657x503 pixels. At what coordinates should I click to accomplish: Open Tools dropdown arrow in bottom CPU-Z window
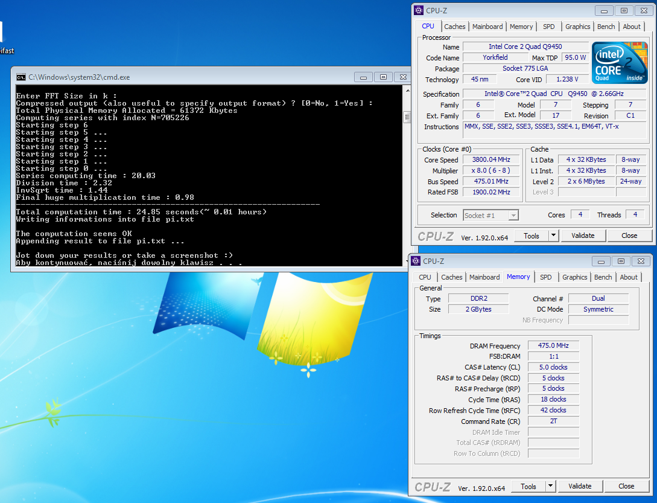point(551,486)
